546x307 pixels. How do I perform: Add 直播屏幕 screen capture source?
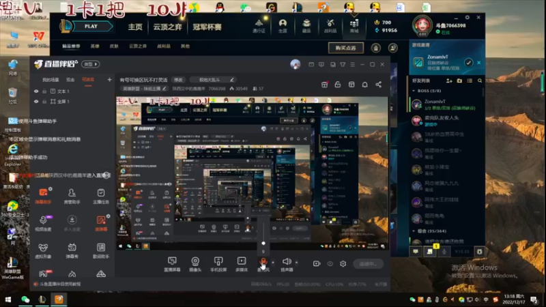click(x=172, y=264)
